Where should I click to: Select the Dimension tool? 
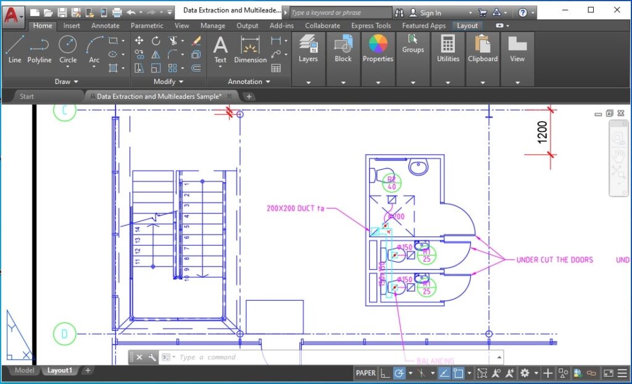click(251, 49)
